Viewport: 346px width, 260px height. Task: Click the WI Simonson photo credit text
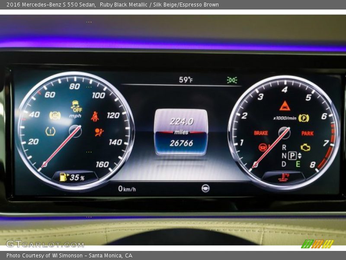67,255
